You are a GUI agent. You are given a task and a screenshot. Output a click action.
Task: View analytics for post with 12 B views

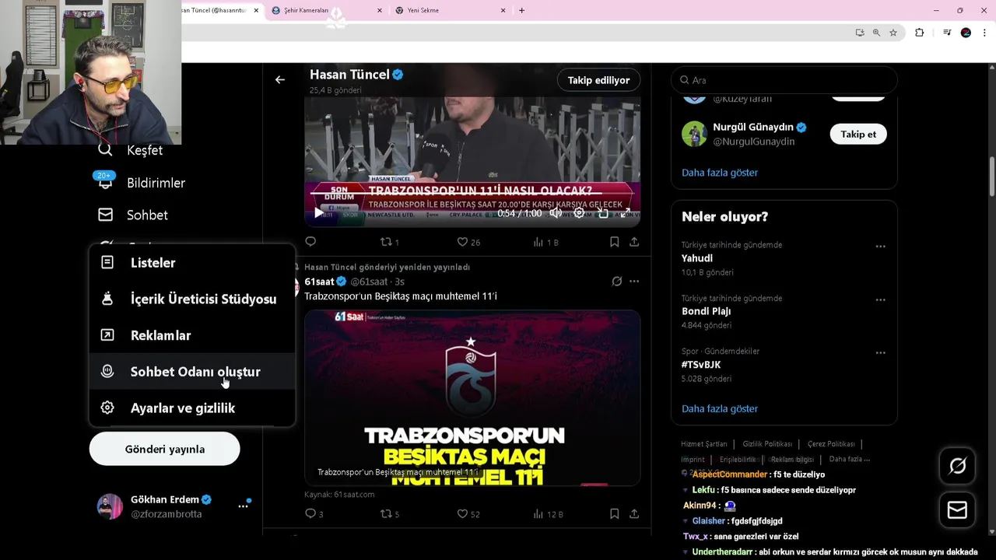548,513
